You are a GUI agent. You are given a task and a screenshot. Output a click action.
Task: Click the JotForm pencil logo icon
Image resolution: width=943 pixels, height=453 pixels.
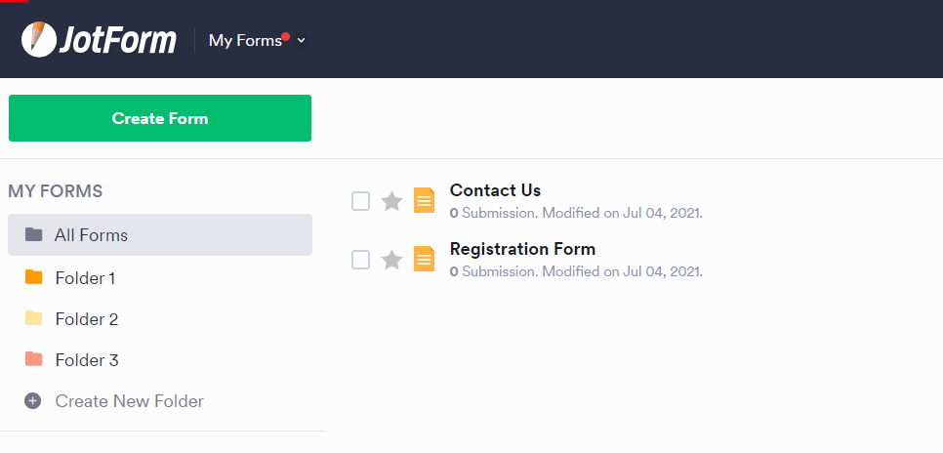click(x=39, y=40)
